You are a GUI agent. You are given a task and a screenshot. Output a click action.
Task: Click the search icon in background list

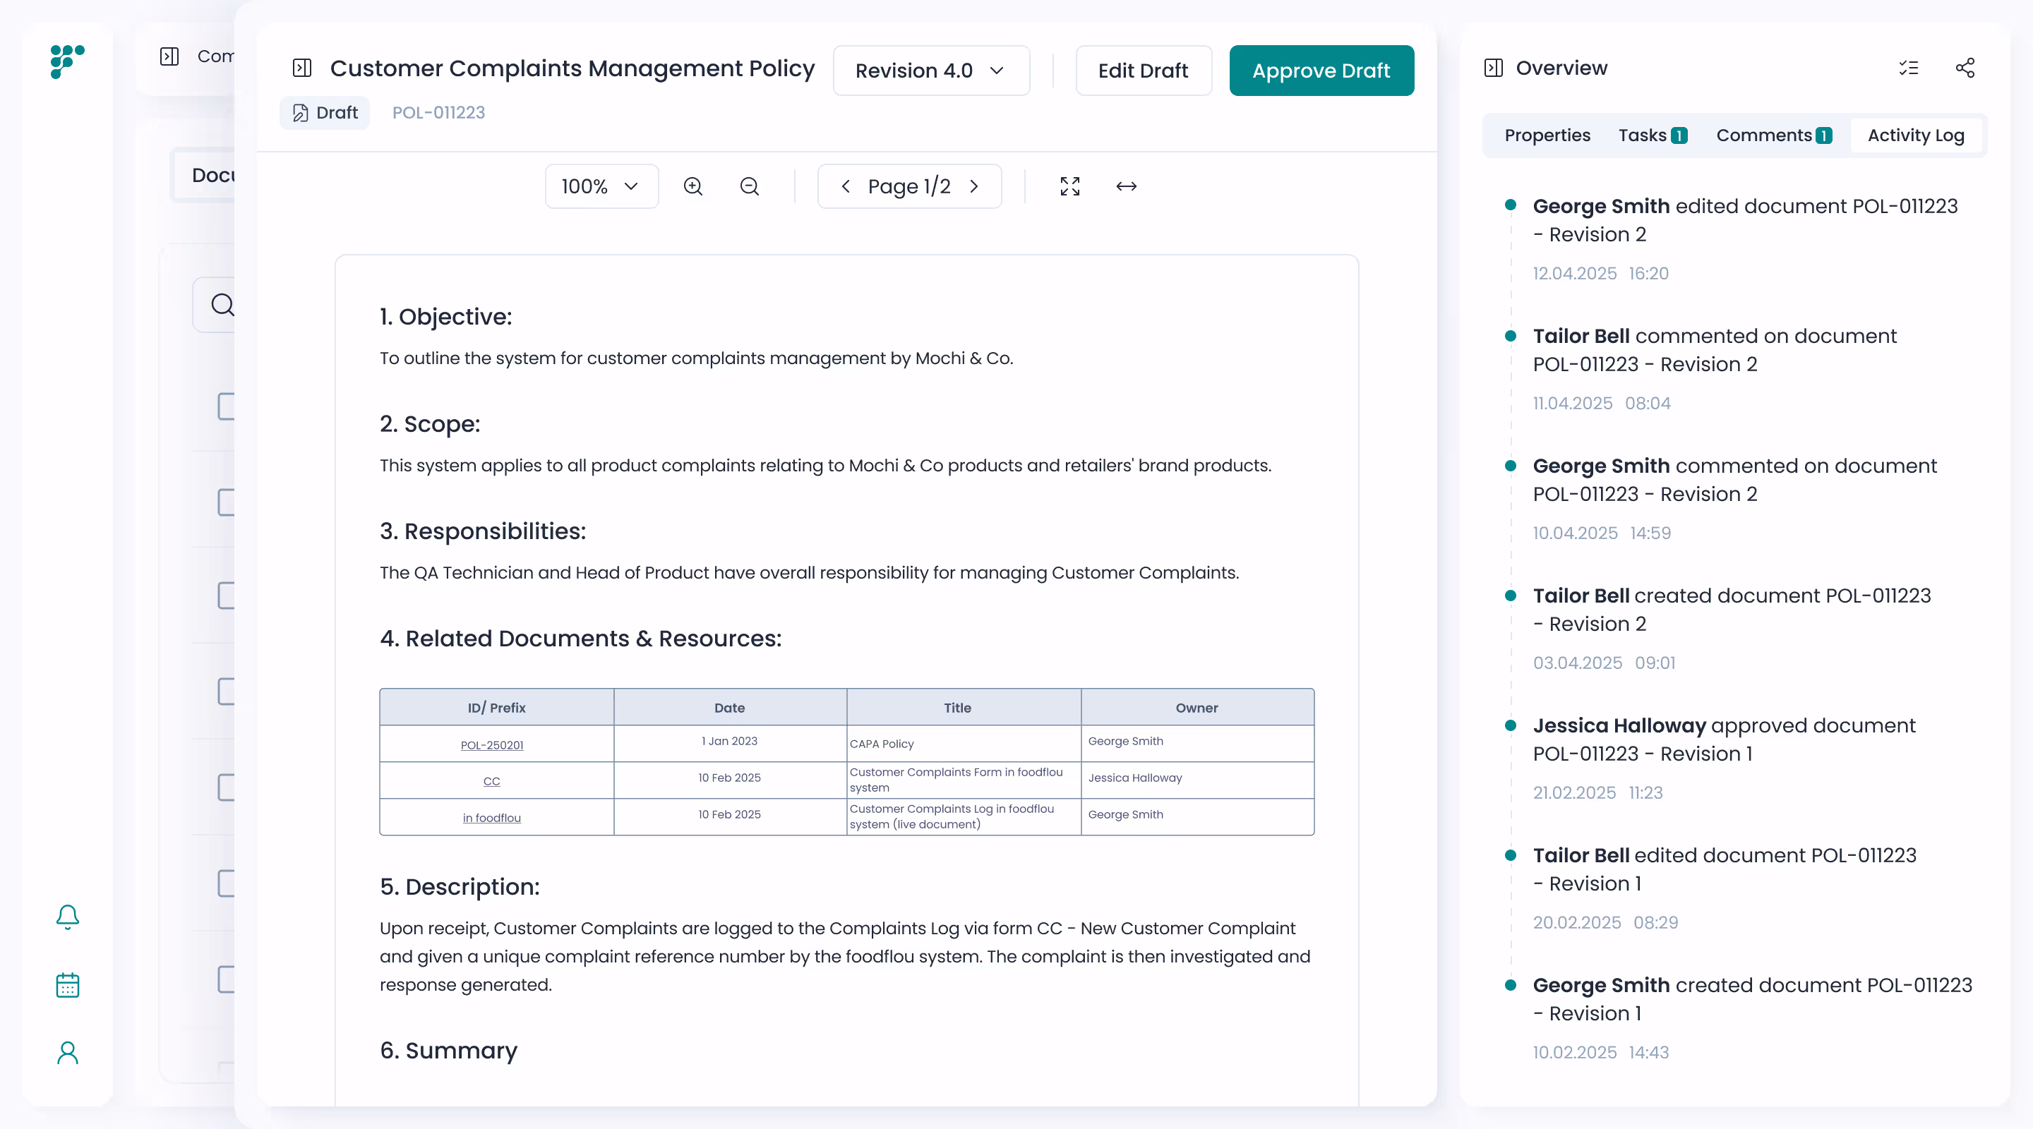click(x=222, y=305)
